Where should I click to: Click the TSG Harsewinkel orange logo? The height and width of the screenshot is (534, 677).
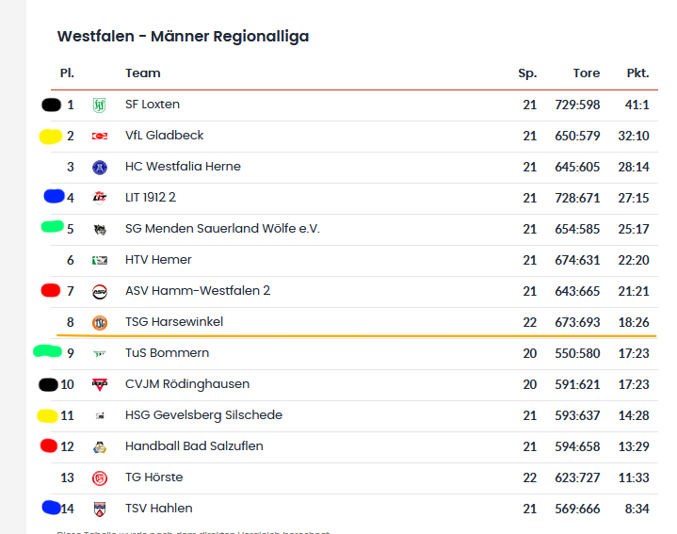click(x=99, y=322)
